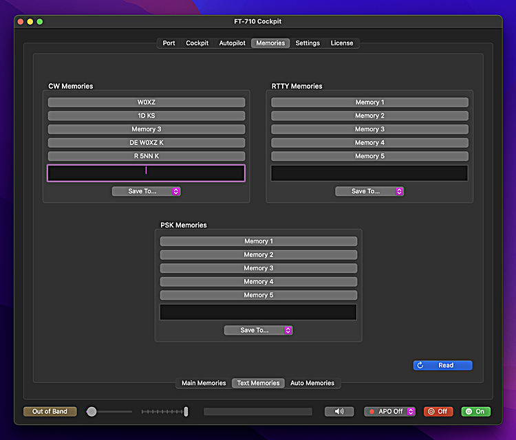The height and width of the screenshot is (440, 516).
Task: Click the red dot on APO Off
Action: click(x=372, y=411)
